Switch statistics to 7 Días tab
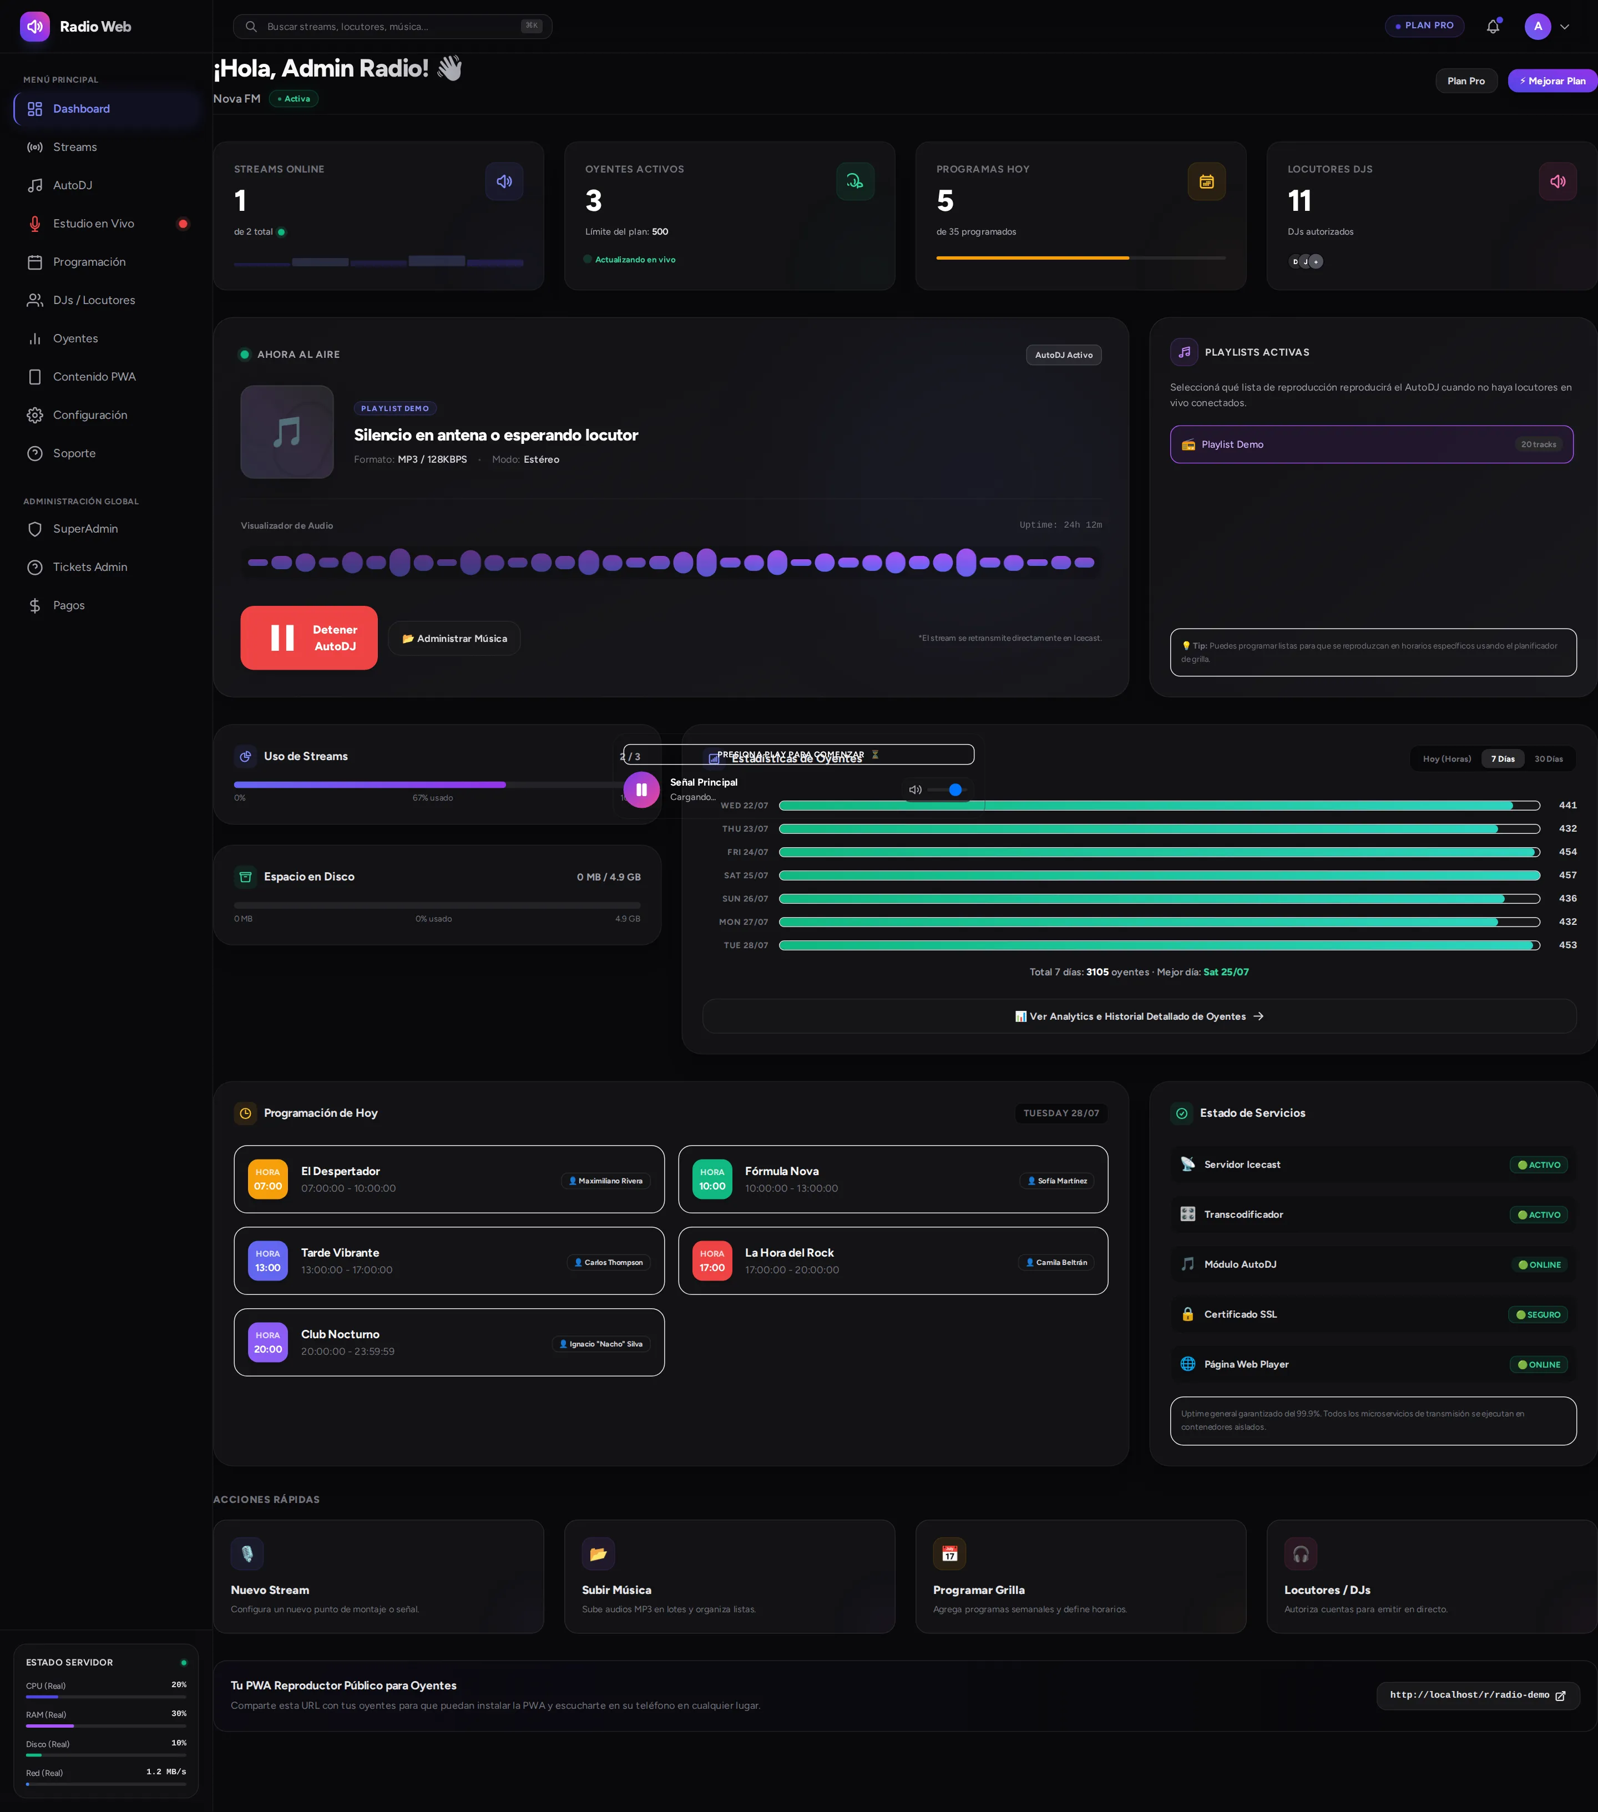This screenshot has width=1598, height=1812. point(1502,759)
